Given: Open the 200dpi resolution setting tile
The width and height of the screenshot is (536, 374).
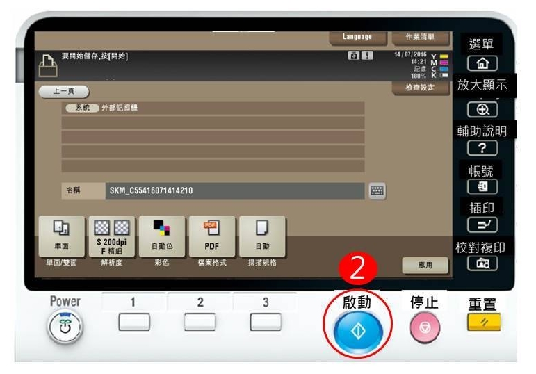Looking at the screenshot, I should click(112, 236).
